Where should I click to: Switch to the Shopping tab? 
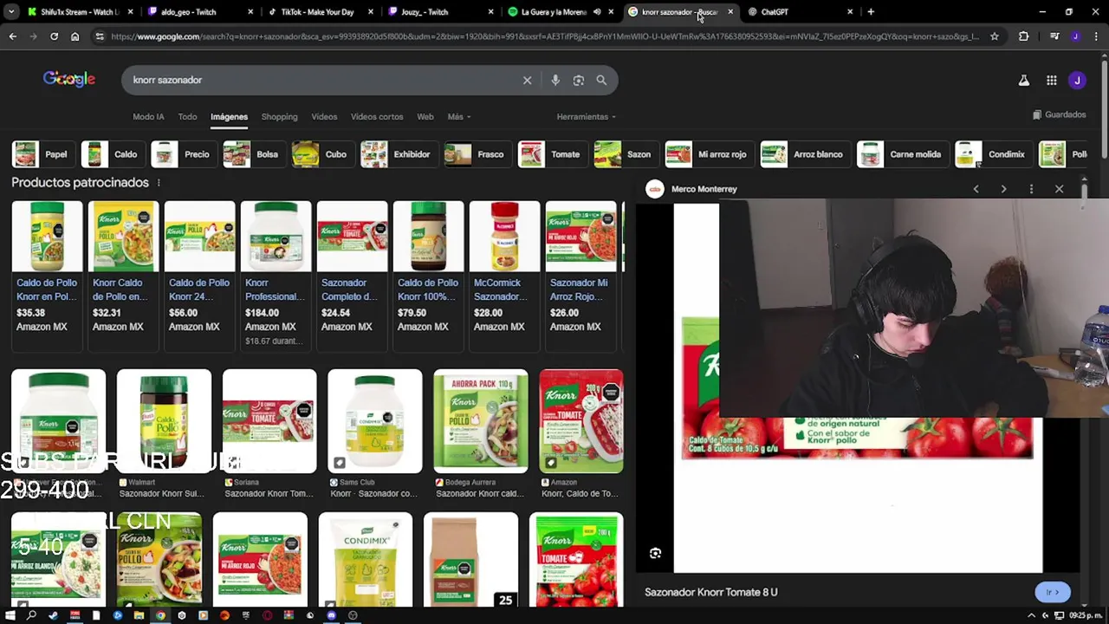(279, 117)
